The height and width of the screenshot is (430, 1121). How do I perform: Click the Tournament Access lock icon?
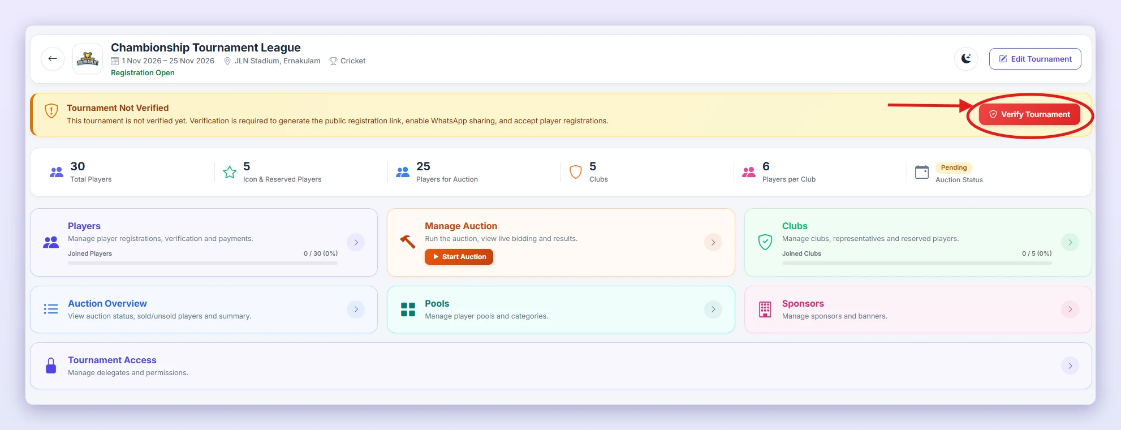point(51,365)
